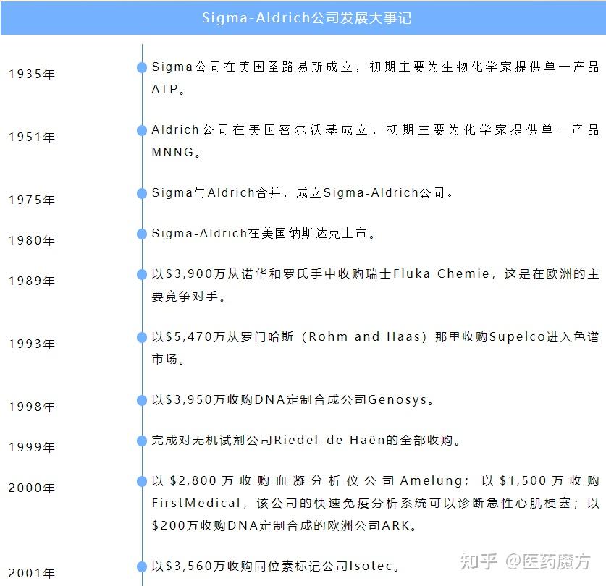Click the 1999 timeline dot marker

tap(140, 439)
